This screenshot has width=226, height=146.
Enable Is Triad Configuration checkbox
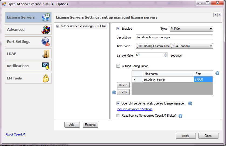[118, 66]
